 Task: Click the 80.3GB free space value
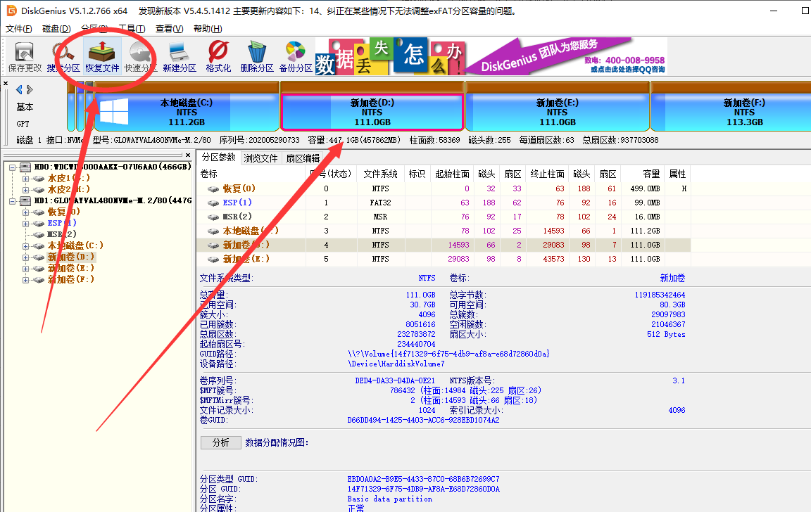(x=672, y=305)
